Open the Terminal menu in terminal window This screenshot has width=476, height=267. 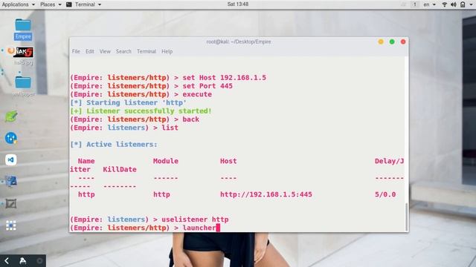point(147,51)
